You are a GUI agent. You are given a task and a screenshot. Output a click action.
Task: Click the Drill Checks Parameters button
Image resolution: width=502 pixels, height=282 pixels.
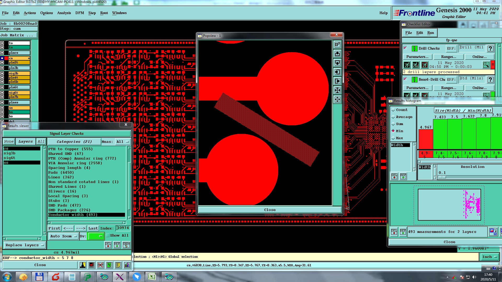coord(417,57)
